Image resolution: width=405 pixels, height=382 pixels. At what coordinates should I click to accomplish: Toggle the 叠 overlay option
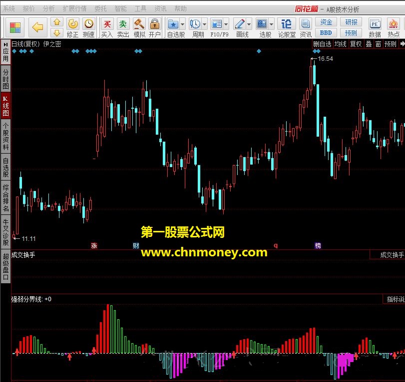(369, 44)
